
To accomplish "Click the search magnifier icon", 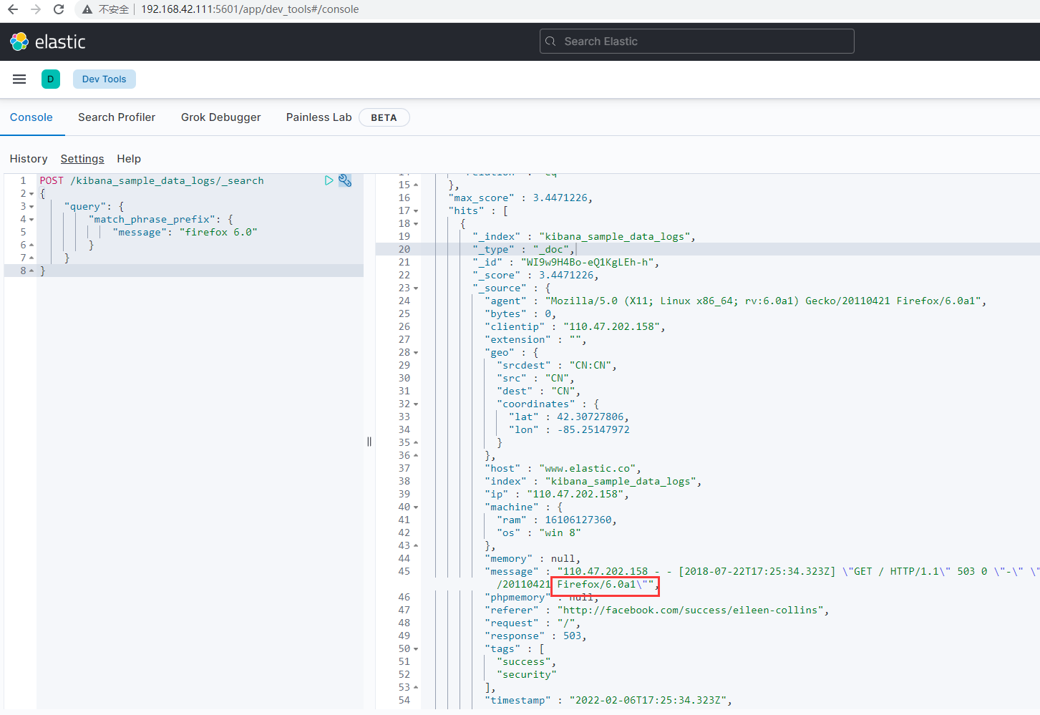I will [550, 42].
